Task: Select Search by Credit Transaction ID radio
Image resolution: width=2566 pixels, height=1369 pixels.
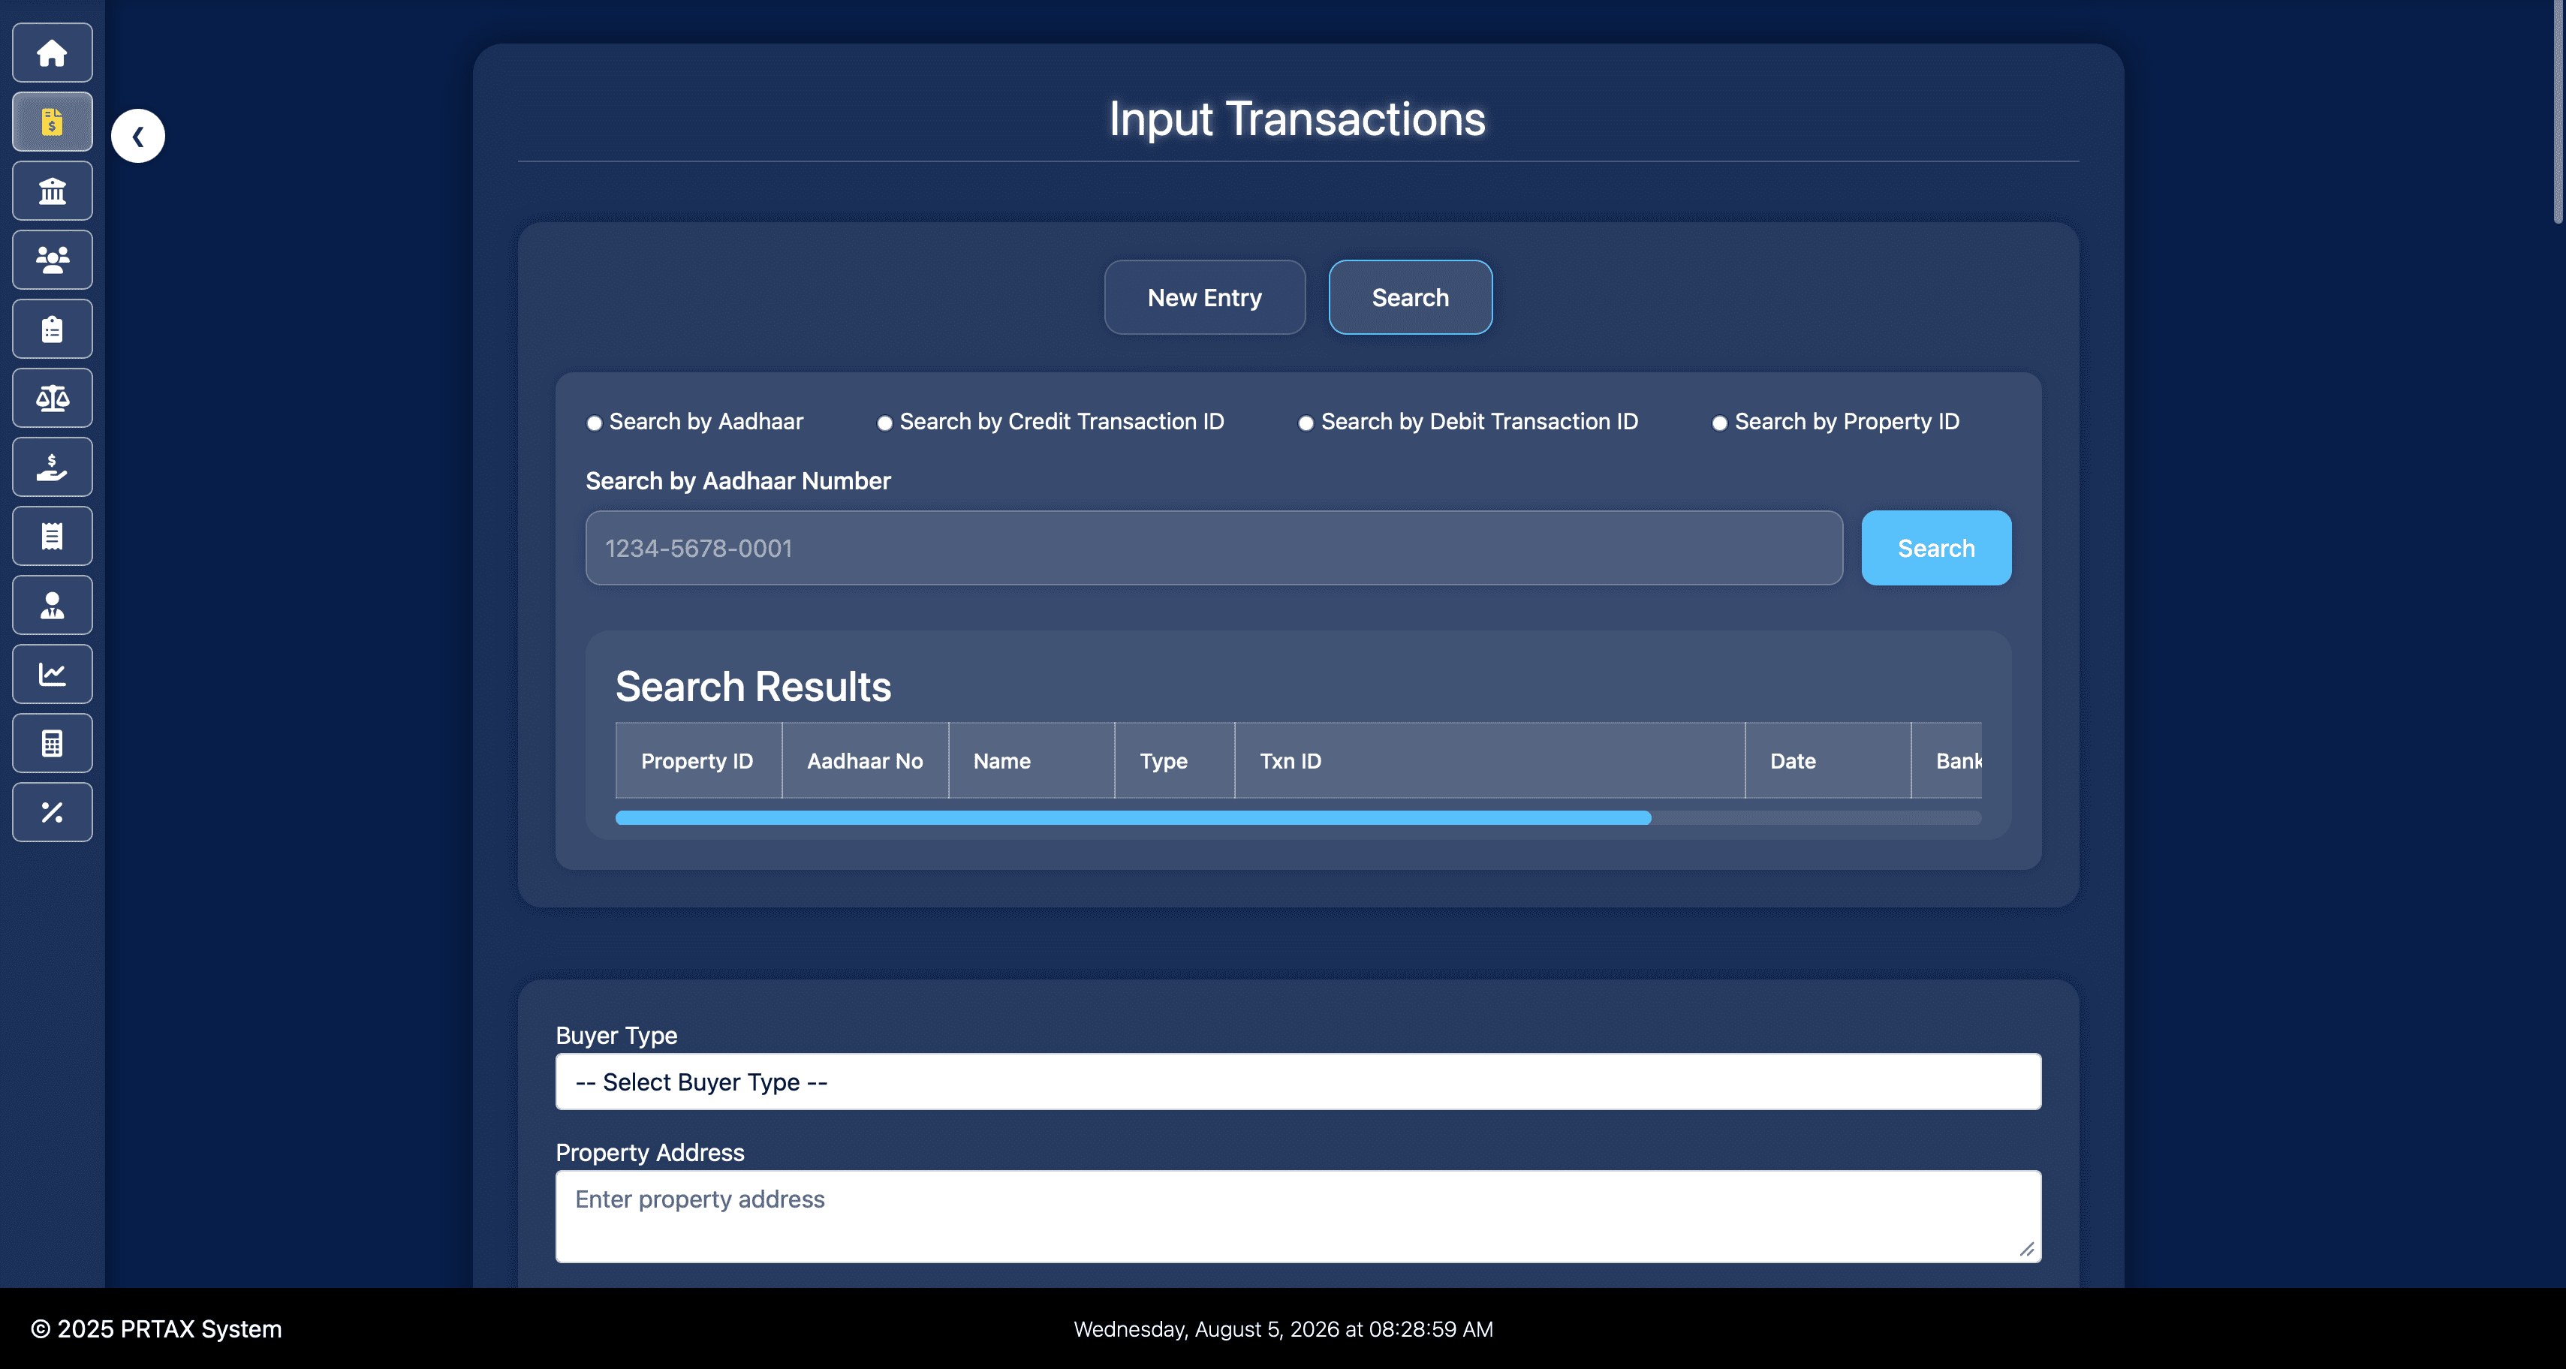Action: click(884, 423)
